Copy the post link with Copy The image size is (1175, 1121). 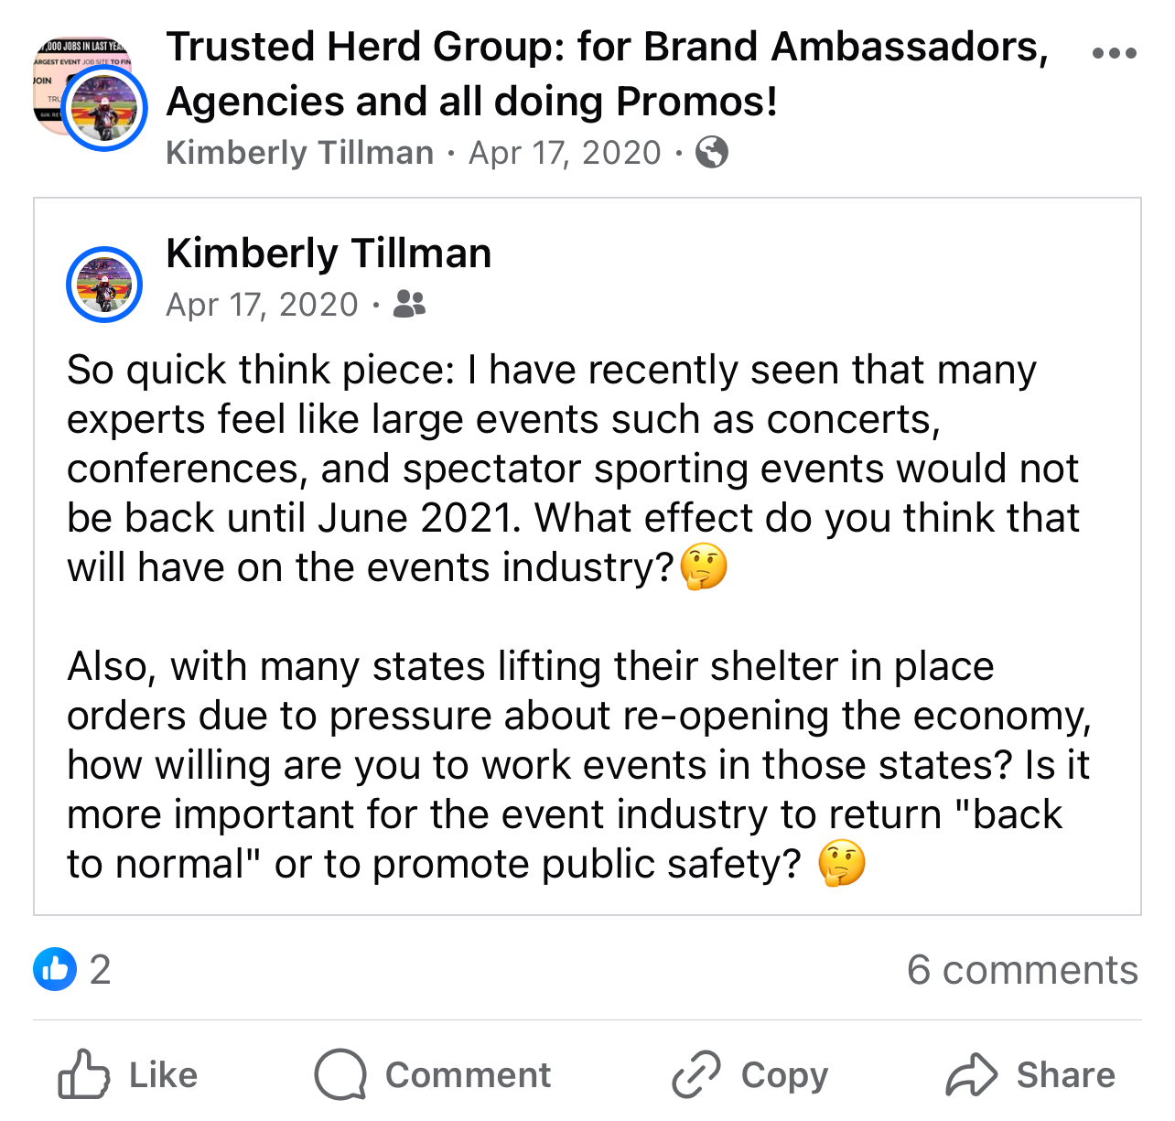click(x=749, y=1074)
